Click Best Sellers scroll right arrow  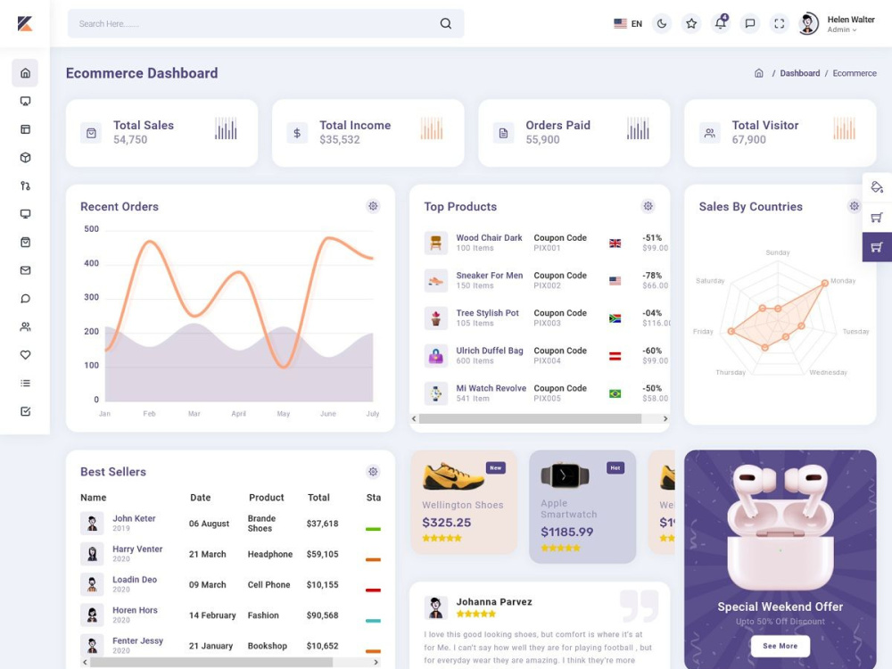376,662
